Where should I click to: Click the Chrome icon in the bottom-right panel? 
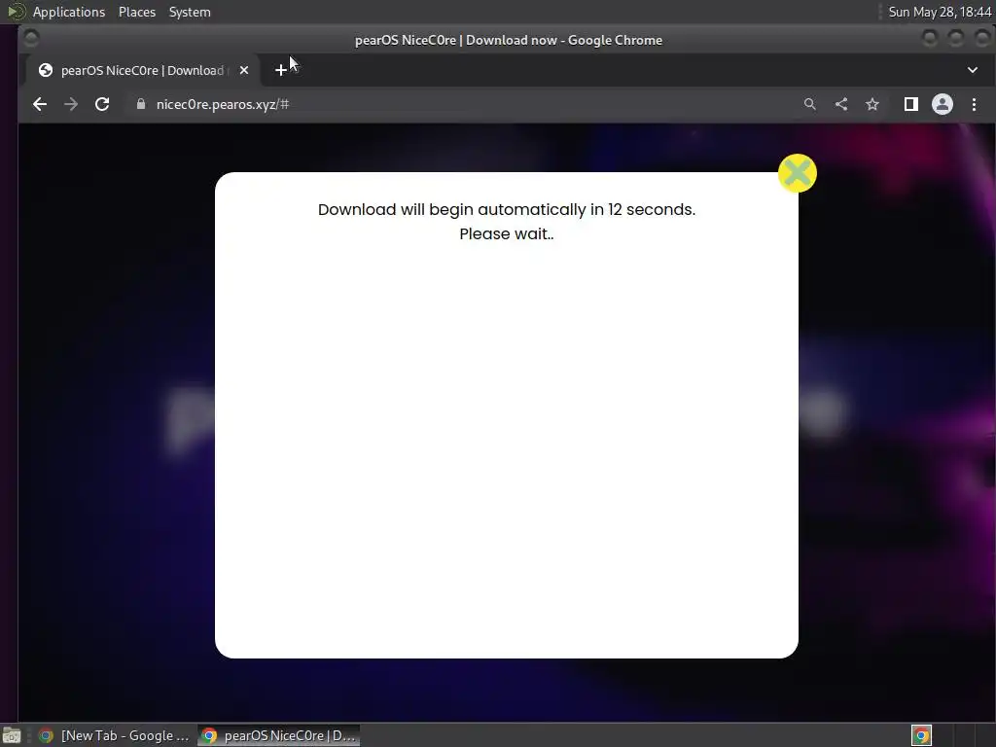point(921,735)
